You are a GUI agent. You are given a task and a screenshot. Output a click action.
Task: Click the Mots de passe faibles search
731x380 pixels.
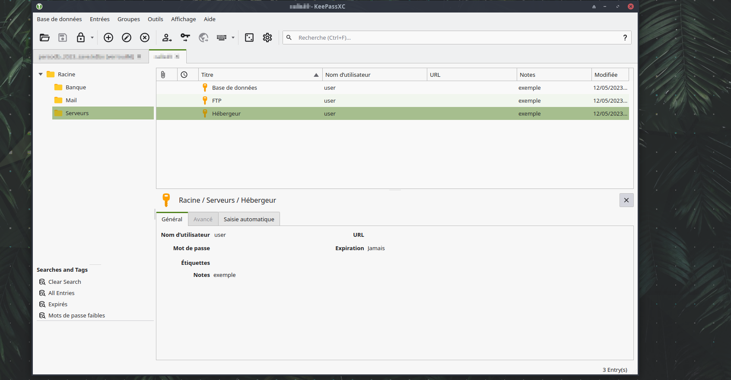[76, 315]
